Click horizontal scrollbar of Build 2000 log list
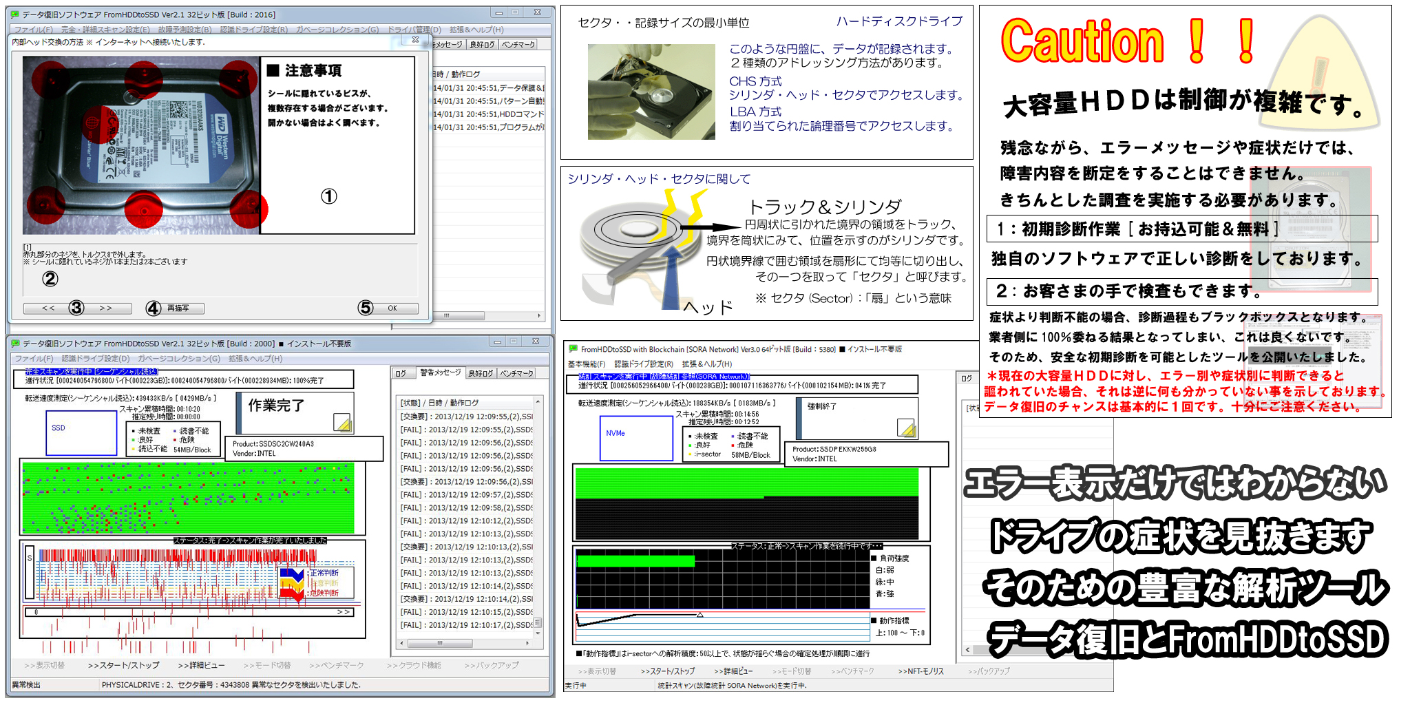Image resolution: width=1410 pixels, height=705 pixels. pos(440,644)
